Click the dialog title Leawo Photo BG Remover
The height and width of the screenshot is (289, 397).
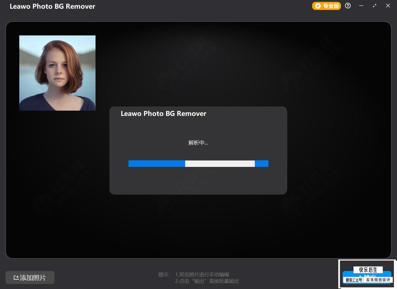pyautogui.click(x=163, y=114)
